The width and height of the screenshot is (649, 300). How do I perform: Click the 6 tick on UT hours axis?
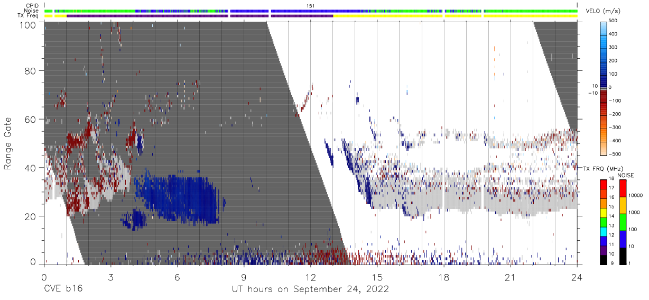(177, 277)
